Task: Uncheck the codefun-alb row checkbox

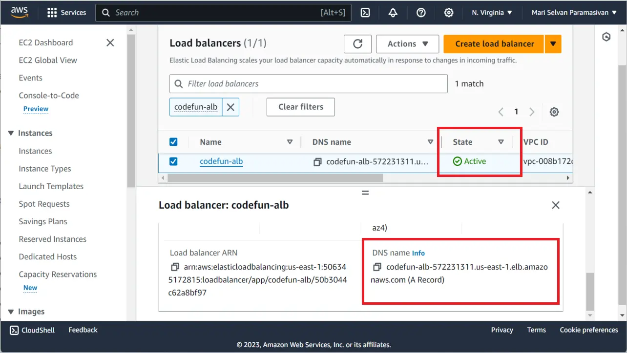Action: tap(173, 161)
